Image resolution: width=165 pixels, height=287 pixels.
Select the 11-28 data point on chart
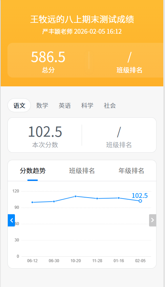pos(97,199)
